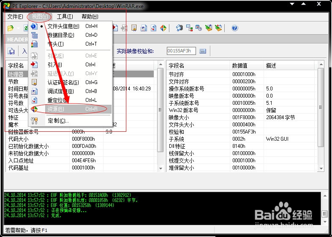Viewport: 332px width, 237px height.
Task: Click the PE Explorer app icon in title bar
Action: [x=7, y=6]
